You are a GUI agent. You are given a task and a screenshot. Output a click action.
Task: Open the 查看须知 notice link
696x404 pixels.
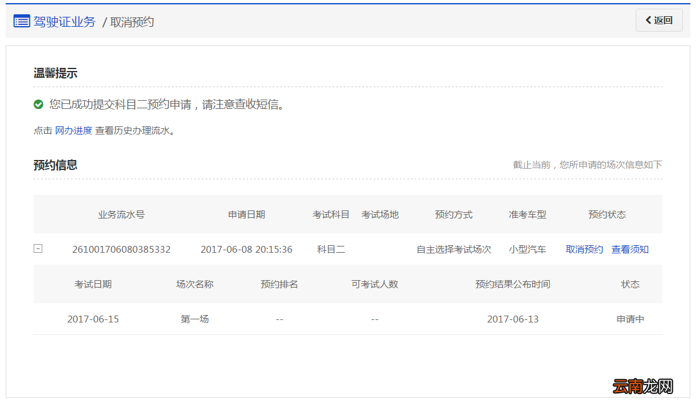[630, 248]
